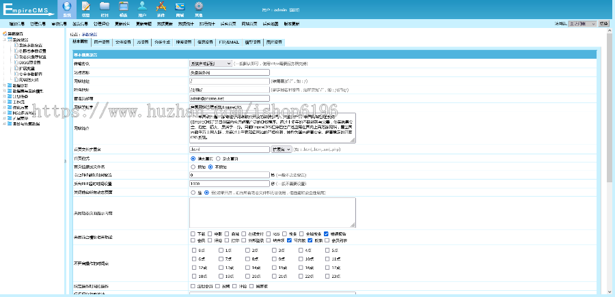Expand the 计划任务 tree node
This screenshot has height=297, width=615.
(4, 96)
